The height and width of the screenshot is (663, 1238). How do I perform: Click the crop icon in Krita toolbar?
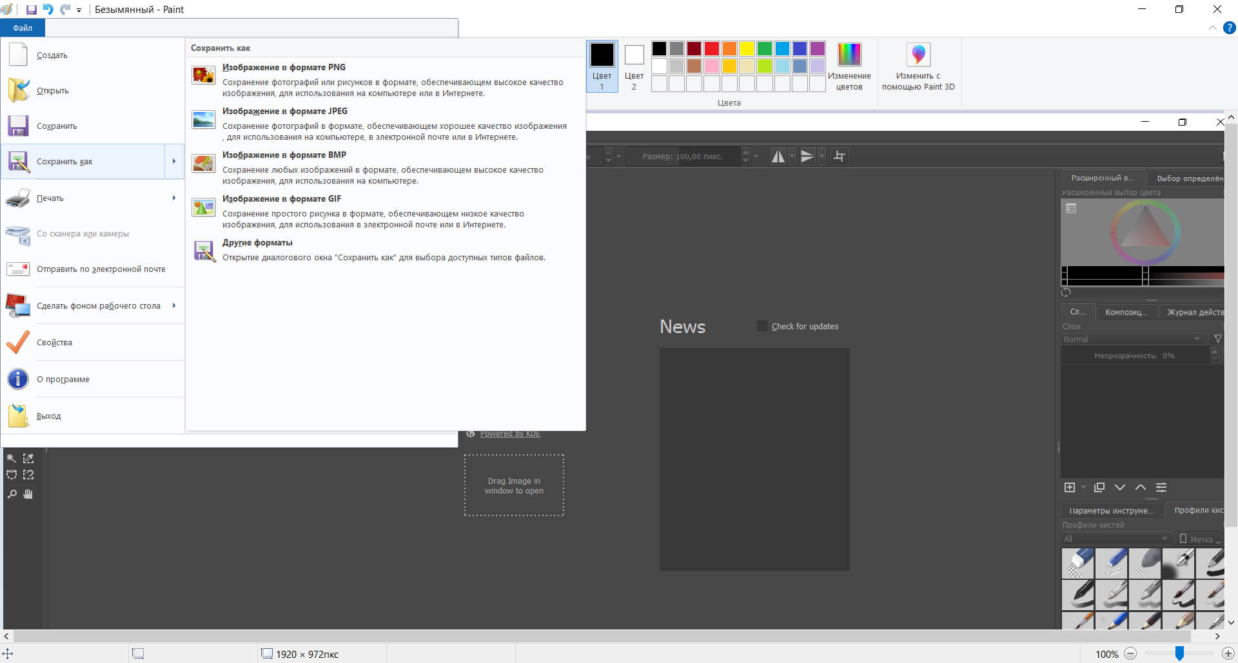tap(839, 157)
